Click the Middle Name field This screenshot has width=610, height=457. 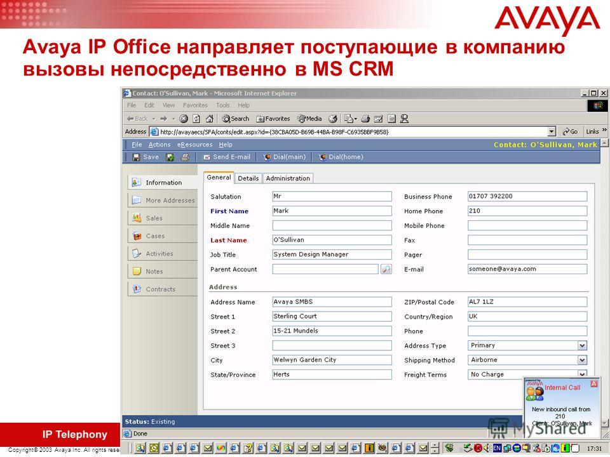click(332, 225)
